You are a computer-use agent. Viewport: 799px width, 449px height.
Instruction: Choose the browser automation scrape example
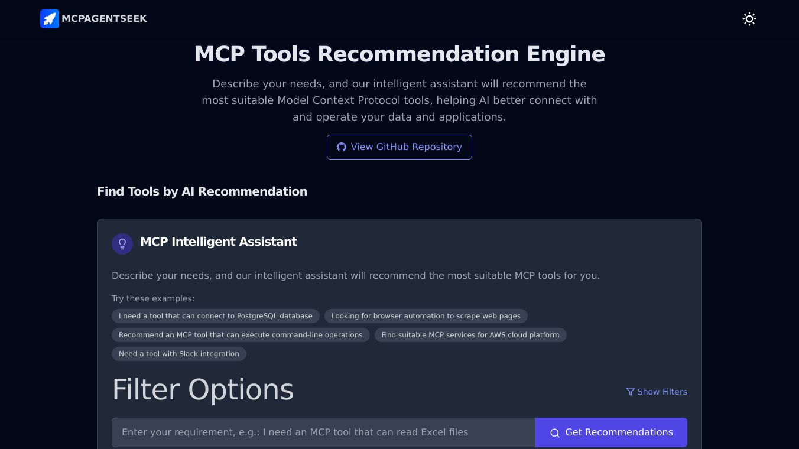click(x=426, y=316)
